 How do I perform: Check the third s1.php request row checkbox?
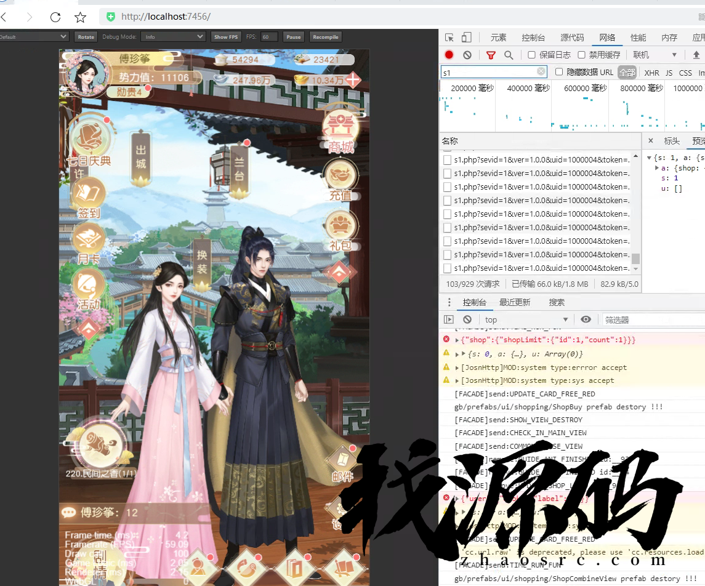tap(447, 187)
